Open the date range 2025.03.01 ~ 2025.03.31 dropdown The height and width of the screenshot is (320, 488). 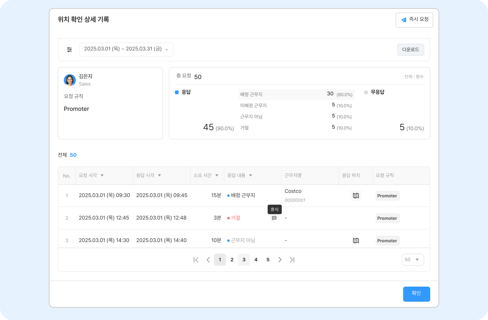pos(126,49)
